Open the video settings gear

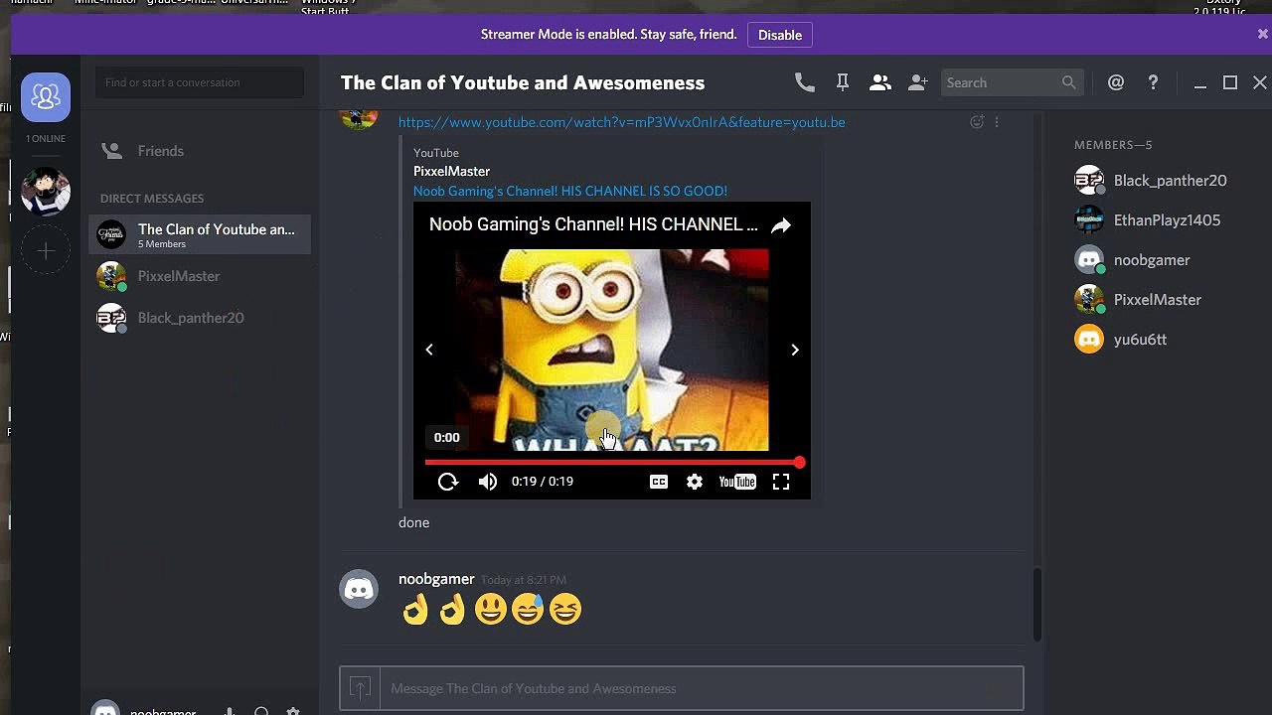tap(695, 482)
